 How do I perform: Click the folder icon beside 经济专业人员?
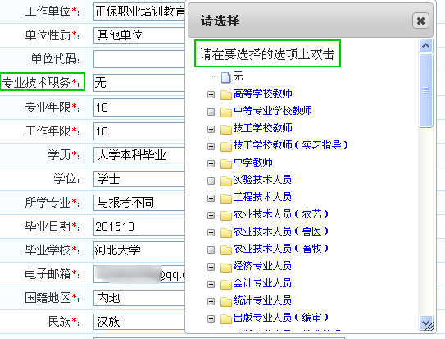point(226,268)
